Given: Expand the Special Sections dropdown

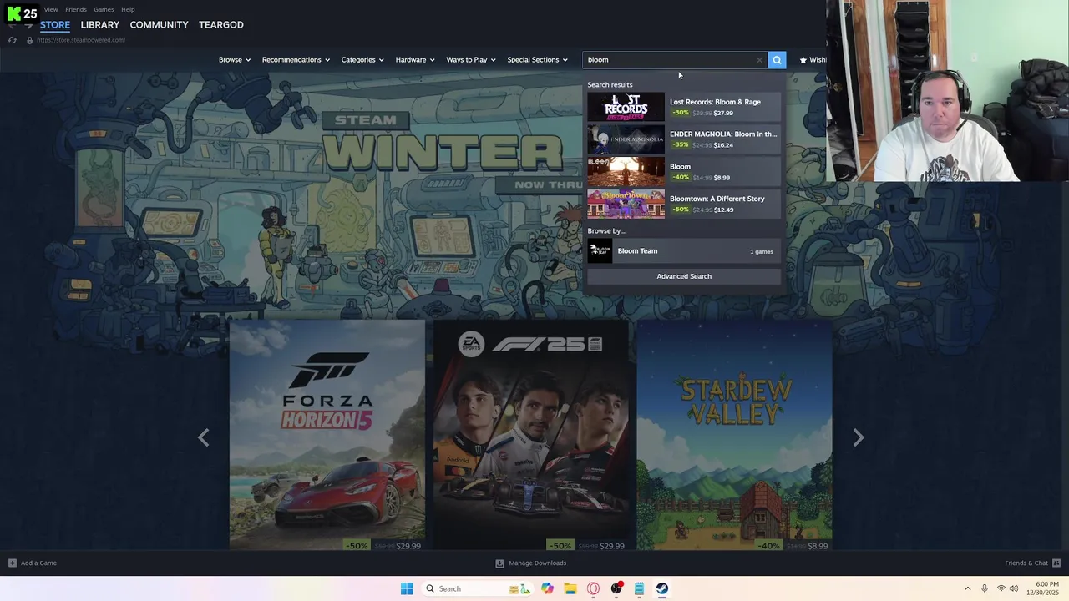Looking at the screenshot, I should click(537, 60).
